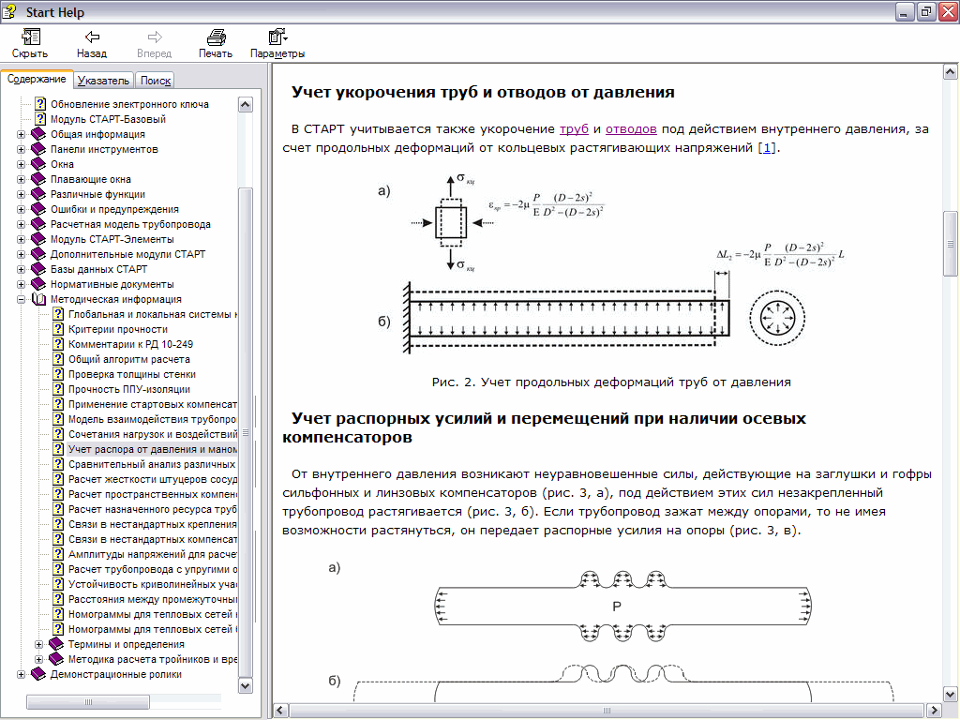Open topic Сравнительный анализ различных
Image resolution: width=960 pixels, height=720 pixels.
(152, 464)
